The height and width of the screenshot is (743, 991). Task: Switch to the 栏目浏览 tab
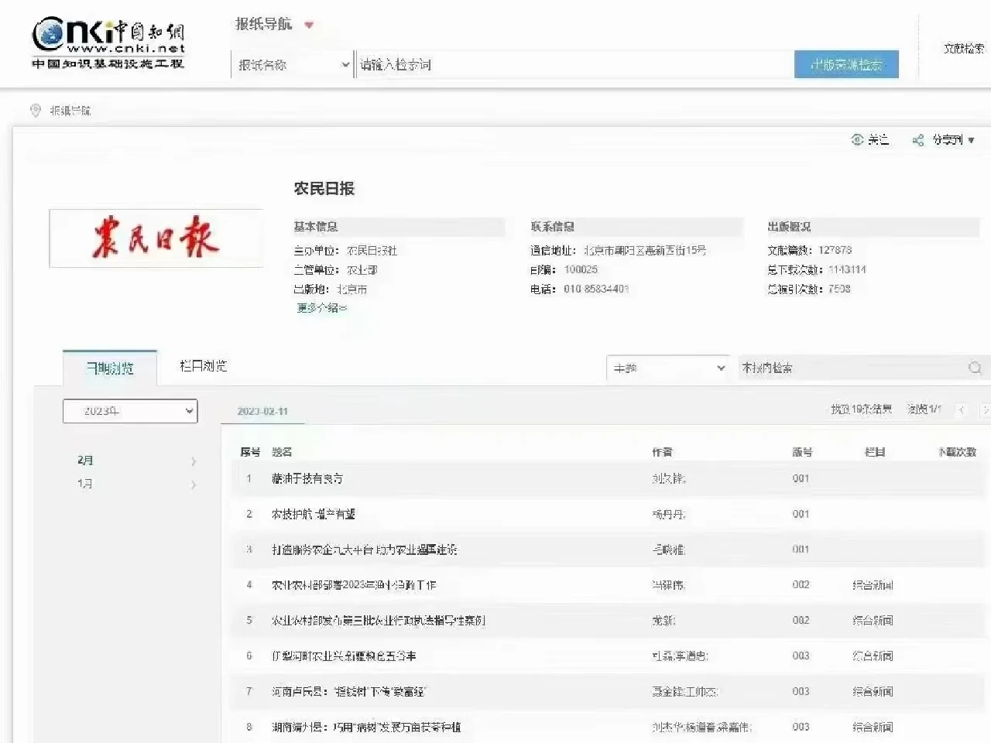(x=203, y=365)
